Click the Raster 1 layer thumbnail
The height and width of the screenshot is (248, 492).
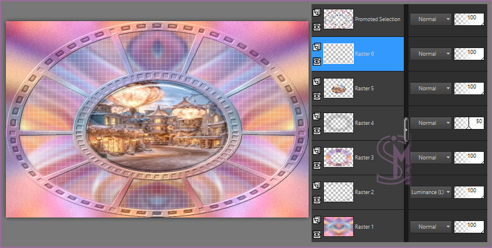pos(339,226)
